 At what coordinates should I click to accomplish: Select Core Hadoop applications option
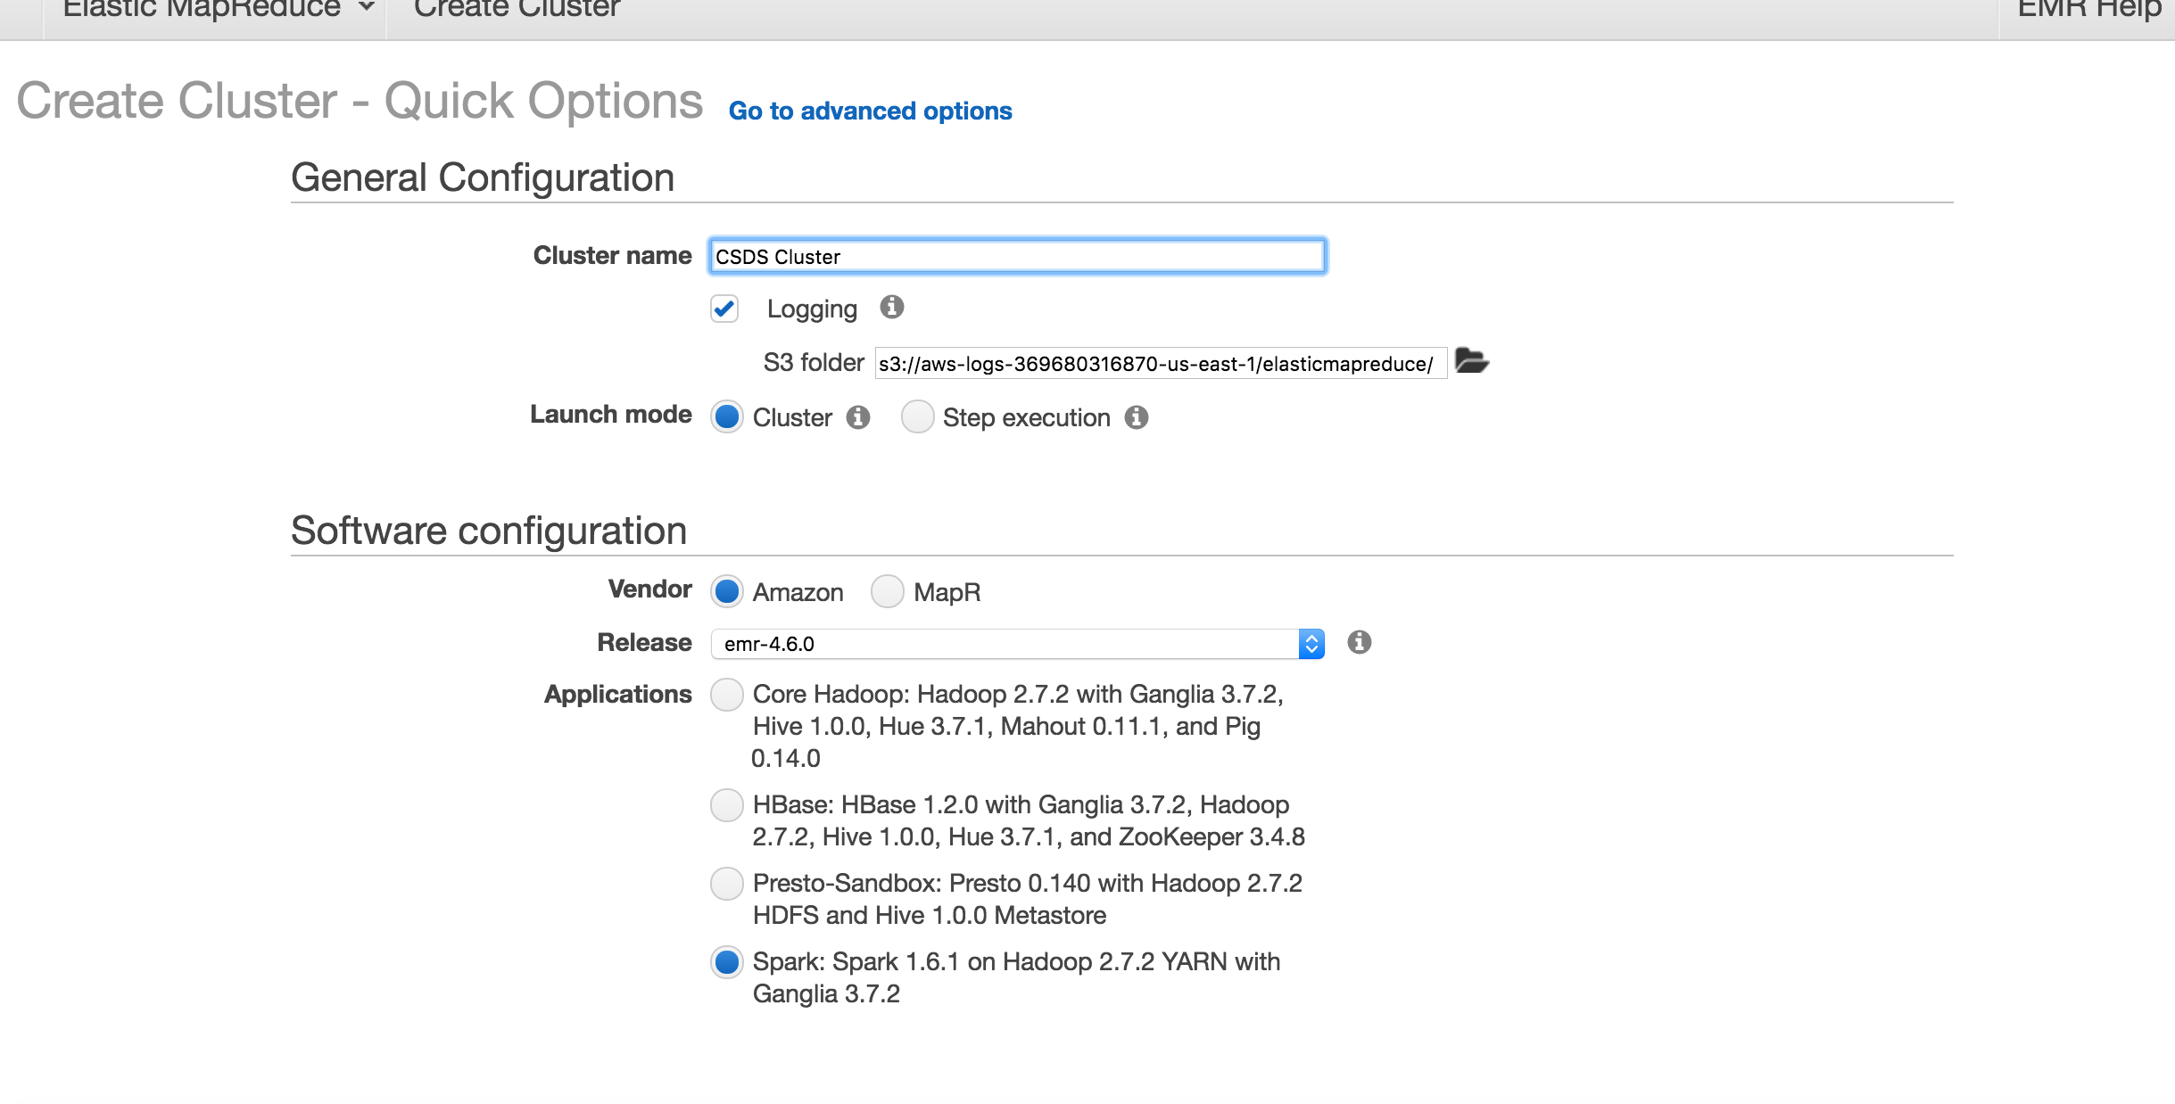click(x=727, y=694)
